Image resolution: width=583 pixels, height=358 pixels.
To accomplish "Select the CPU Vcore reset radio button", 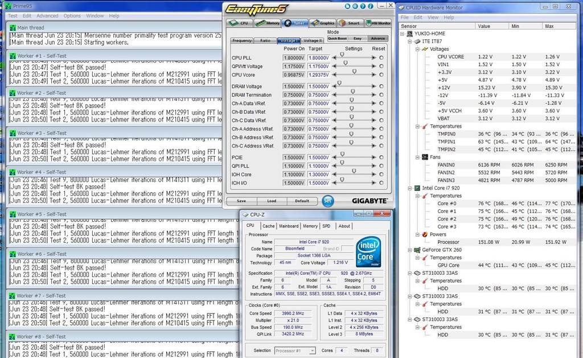I will 381,75.
